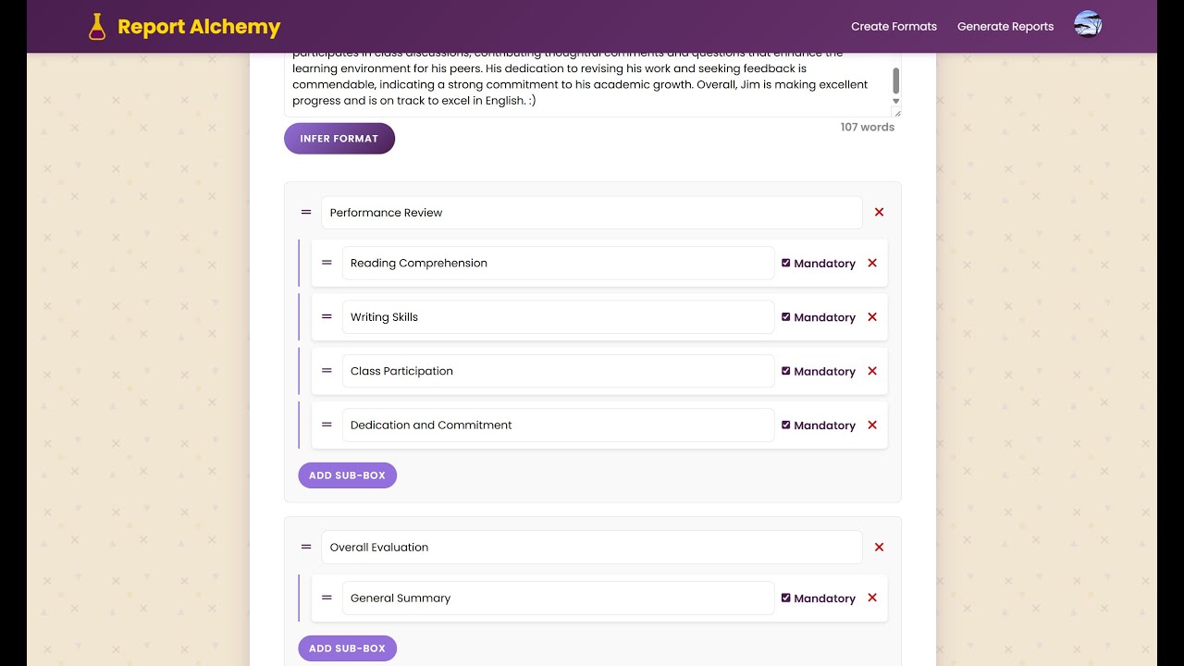Edit the Dedication and Commitment name field
This screenshot has width=1184, height=666.
pos(558,425)
